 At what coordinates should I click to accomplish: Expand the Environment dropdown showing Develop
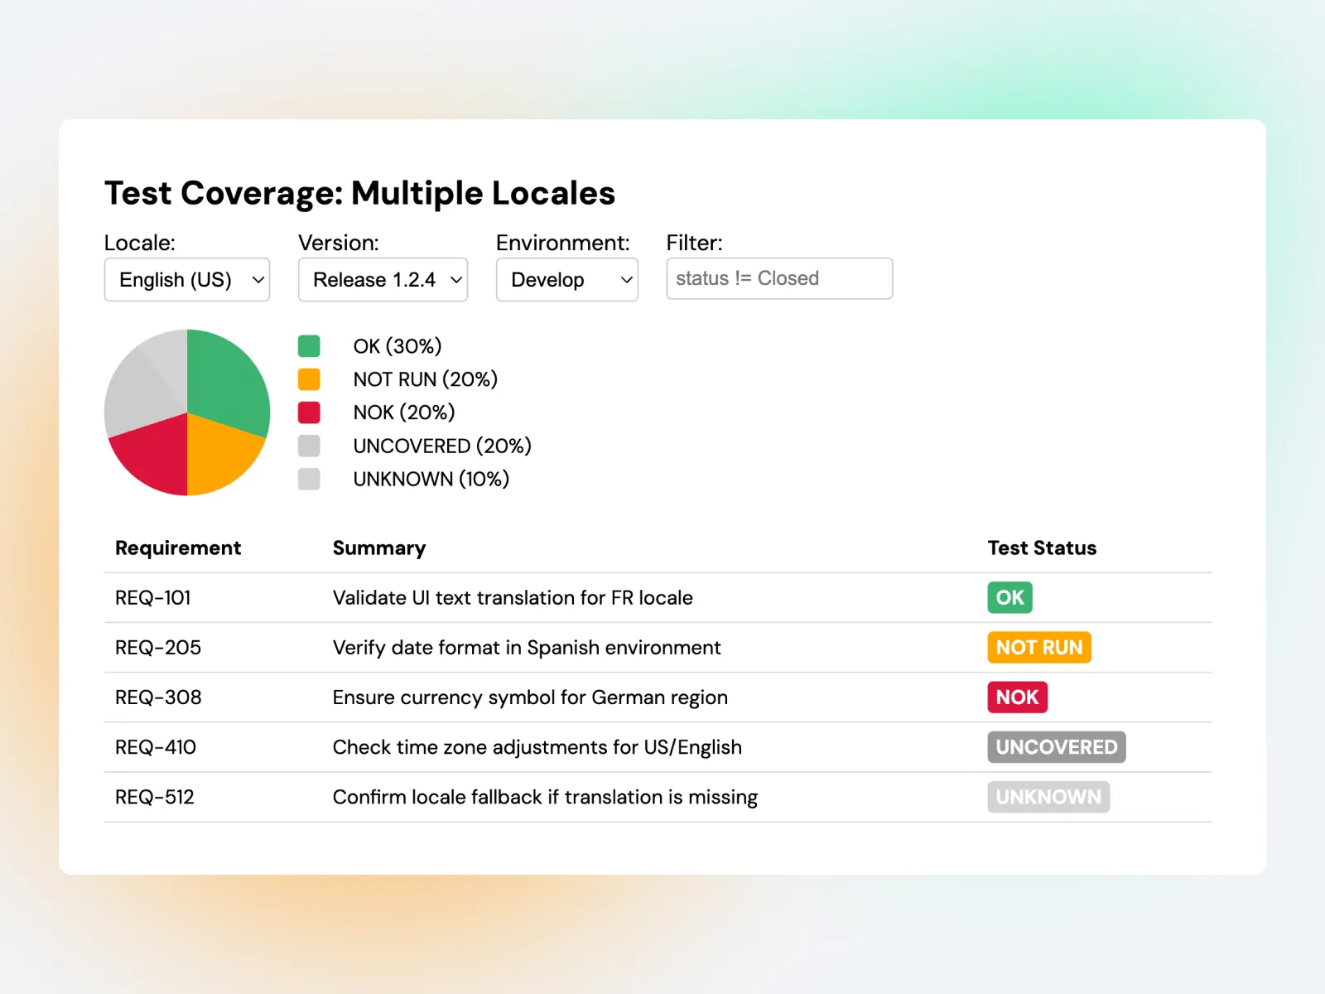tap(566, 279)
